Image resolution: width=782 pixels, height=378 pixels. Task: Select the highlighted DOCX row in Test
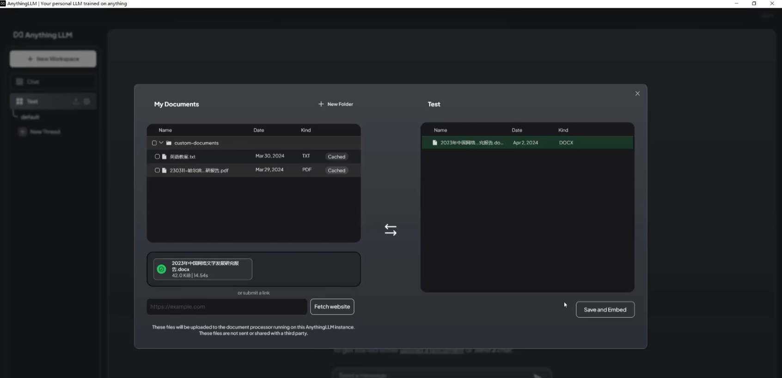click(x=527, y=143)
